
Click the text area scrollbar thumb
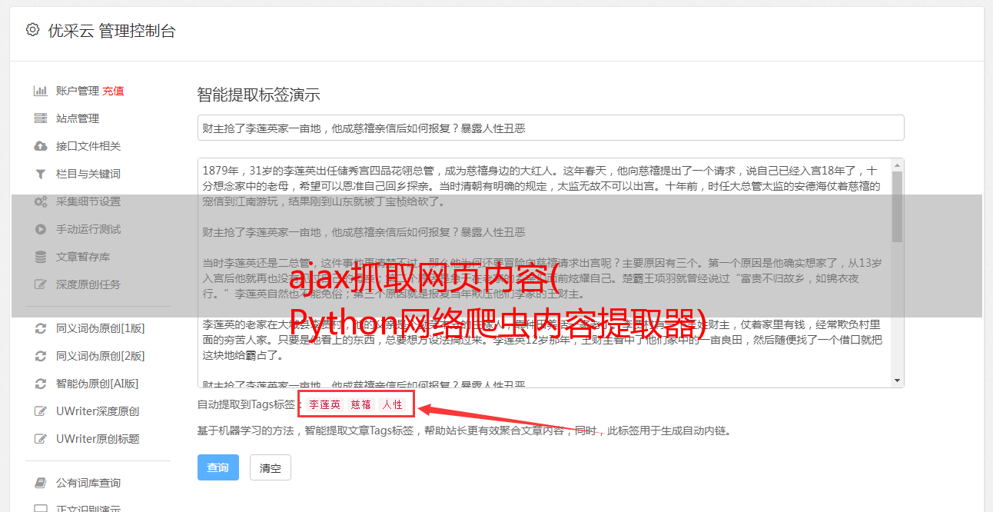897,207
